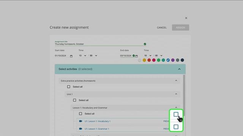Choose the pink color swatch
Image resolution: width=243 pixels, height=136 pixels.
pos(154,60)
